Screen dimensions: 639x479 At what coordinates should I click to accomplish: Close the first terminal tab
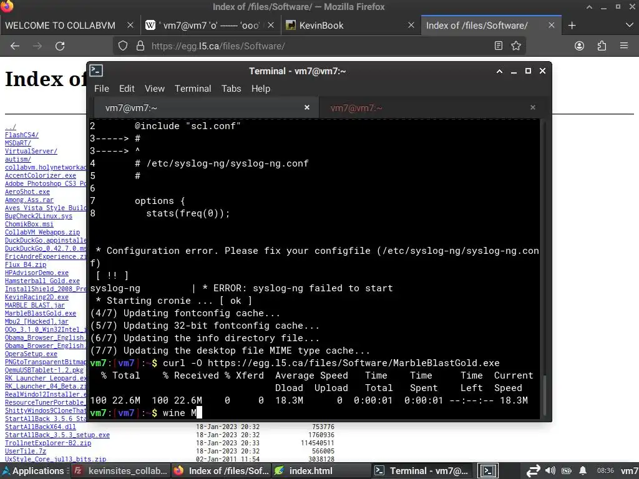(307, 107)
